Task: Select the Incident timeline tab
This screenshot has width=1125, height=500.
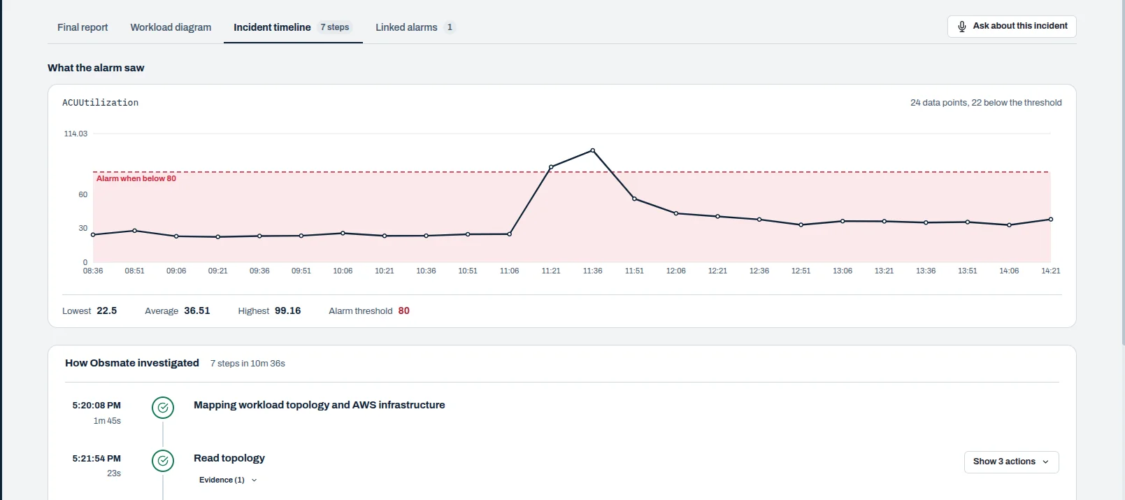Action: pyautogui.click(x=293, y=27)
